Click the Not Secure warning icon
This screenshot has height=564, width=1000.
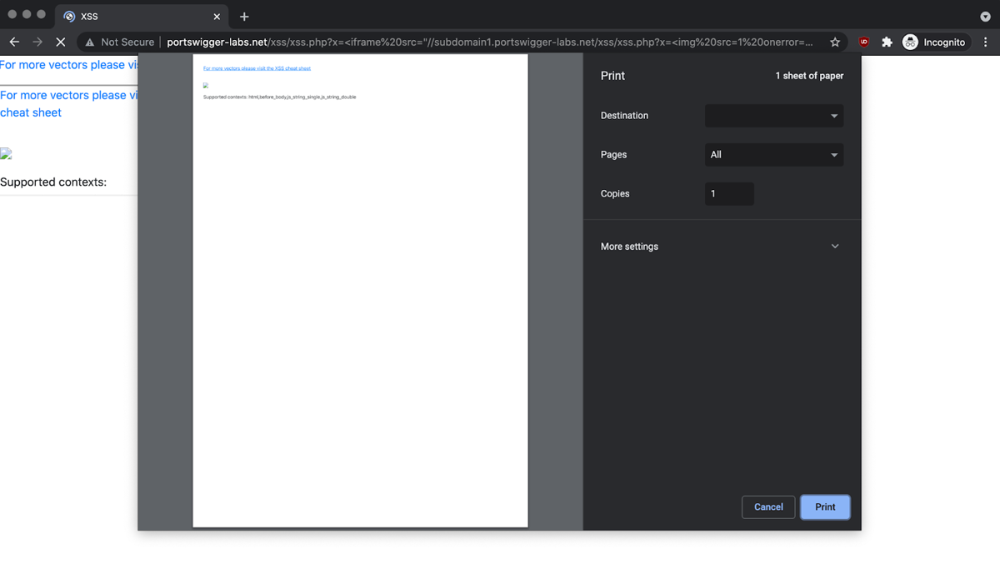[x=90, y=42]
